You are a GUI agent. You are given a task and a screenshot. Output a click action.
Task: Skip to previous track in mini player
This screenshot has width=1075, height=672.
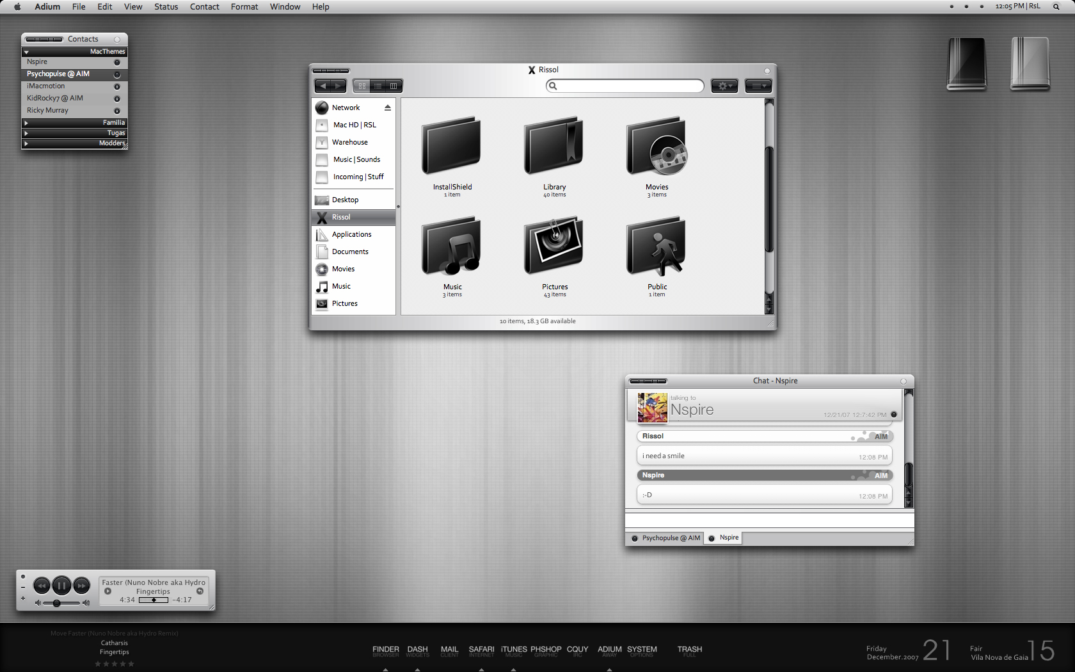point(42,585)
